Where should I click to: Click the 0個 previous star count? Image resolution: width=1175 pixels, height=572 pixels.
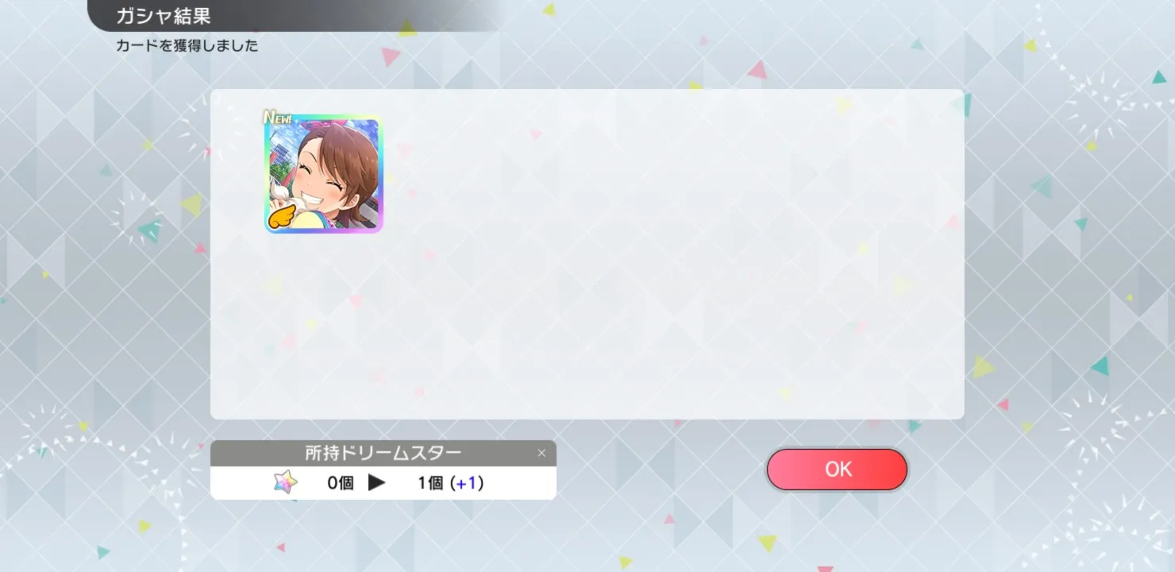[341, 482]
